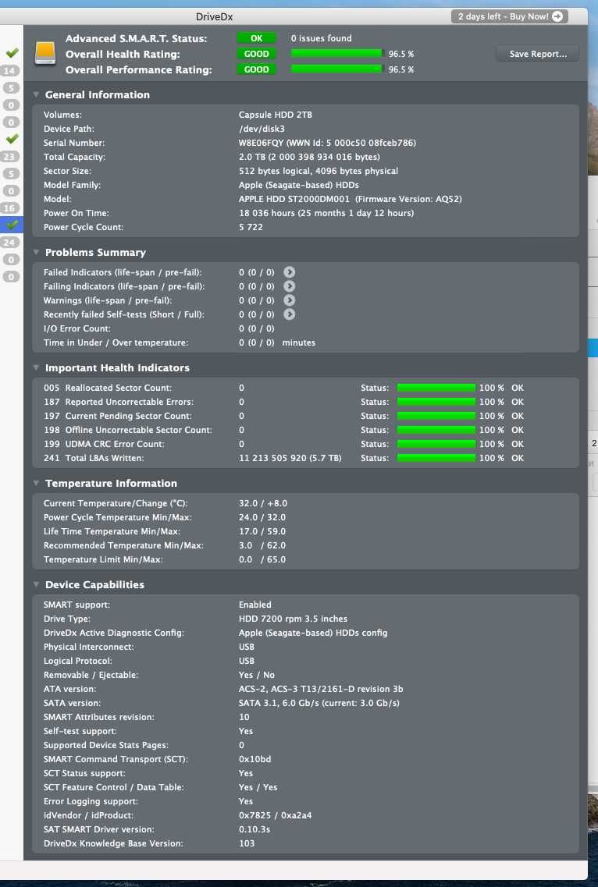598x887 pixels.
Task: Click the '11 213 505 920 (5.7 TB)' value
Action: (290, 458)
